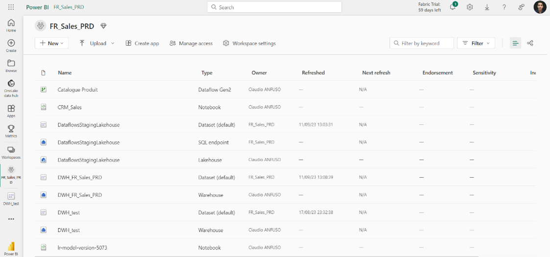Click the DataflowsStagingLakehouse Lakehouse row icon
The image size is (550, 257).
pos(44,160)
